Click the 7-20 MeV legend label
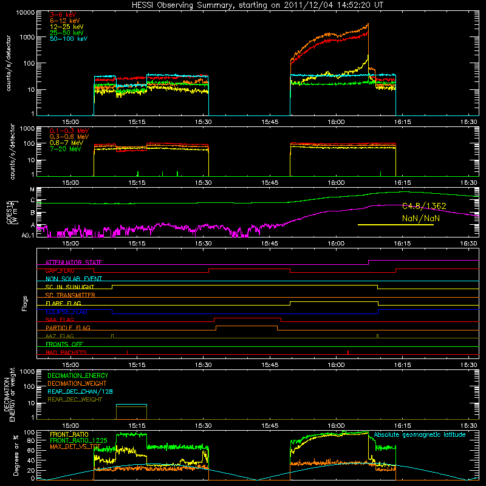 pyautogui.click(x=66, y=149)
